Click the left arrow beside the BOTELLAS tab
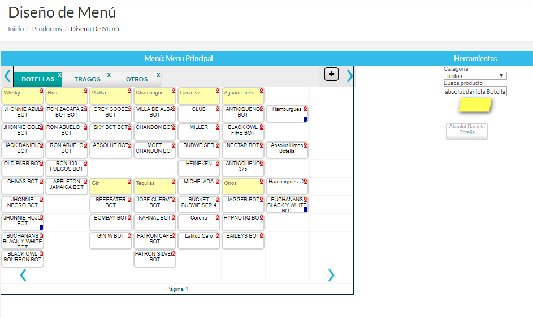The height and width of the screenshot is (318, 533). 7,76
